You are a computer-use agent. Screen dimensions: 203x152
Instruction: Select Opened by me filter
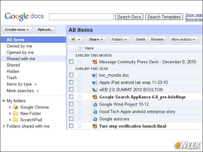33,52
